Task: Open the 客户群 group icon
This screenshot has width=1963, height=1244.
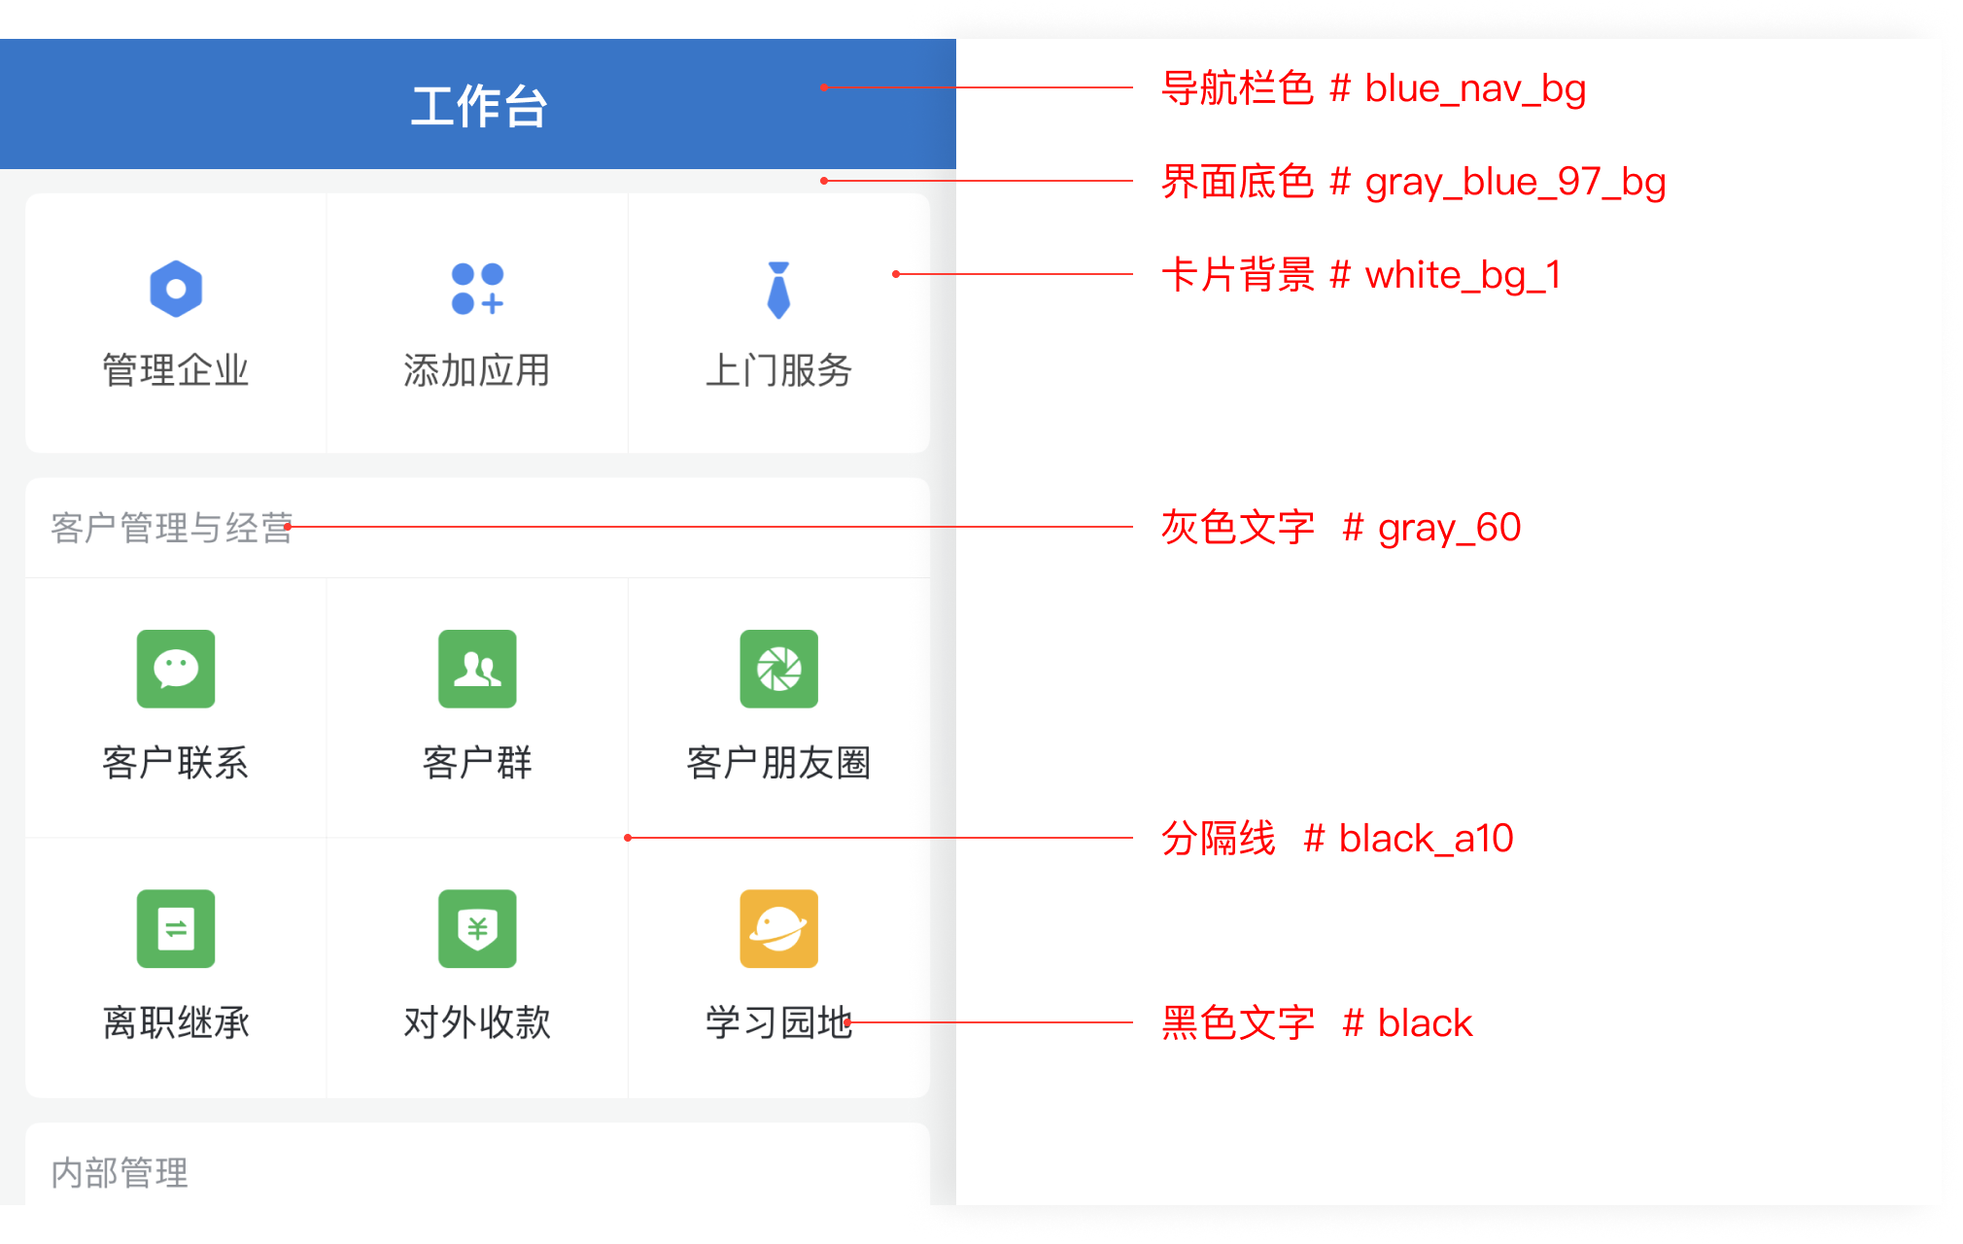Action: [x=477, y=669]
